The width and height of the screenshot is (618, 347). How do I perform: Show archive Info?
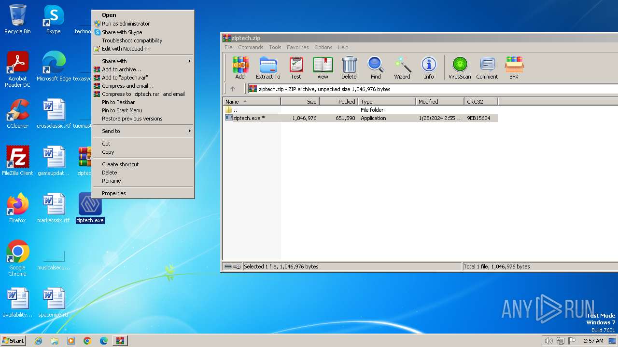[429, 68]
